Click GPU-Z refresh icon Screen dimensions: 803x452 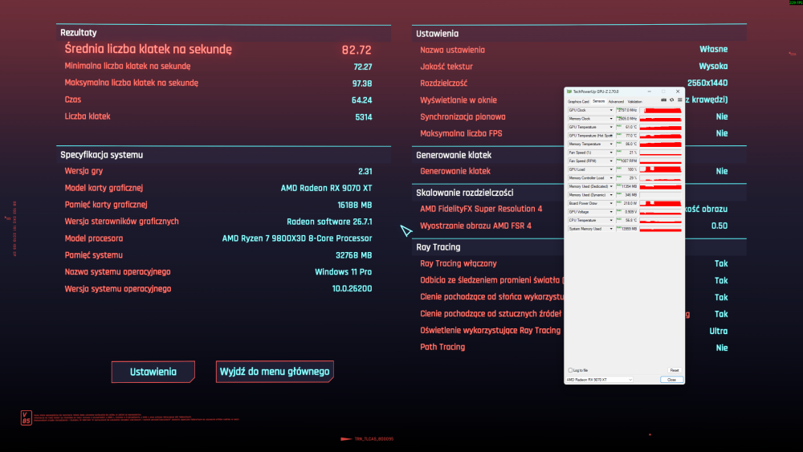(x=672, y=100)
